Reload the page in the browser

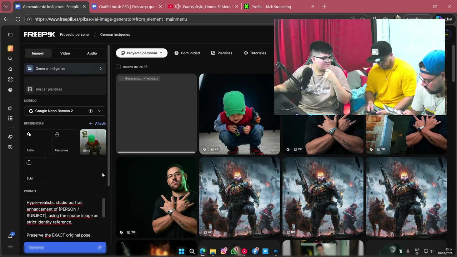[x=18, y=19]
